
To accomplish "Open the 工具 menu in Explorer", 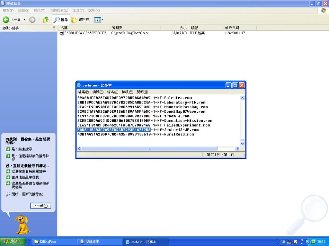I will click(78, 11).
